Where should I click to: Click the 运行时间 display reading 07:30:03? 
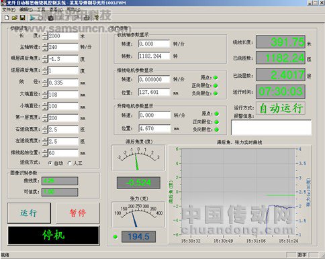tap(281, 91)
